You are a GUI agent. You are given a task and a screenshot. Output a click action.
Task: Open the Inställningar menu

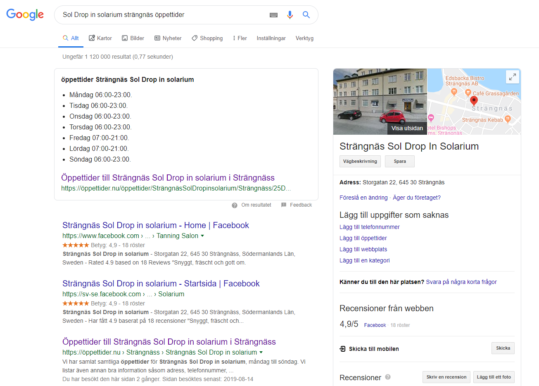271,38
